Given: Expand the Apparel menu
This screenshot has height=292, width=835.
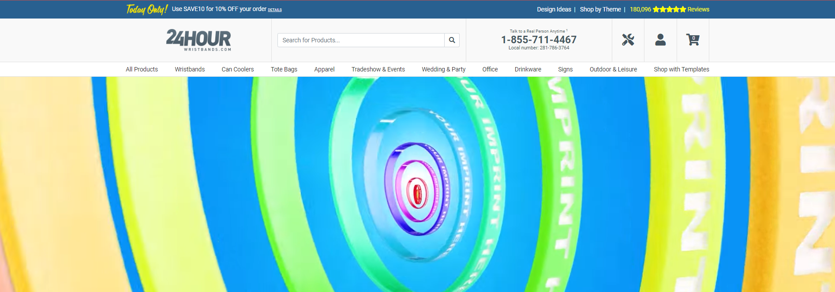Looking at the screenshot, I should [324, 69].
